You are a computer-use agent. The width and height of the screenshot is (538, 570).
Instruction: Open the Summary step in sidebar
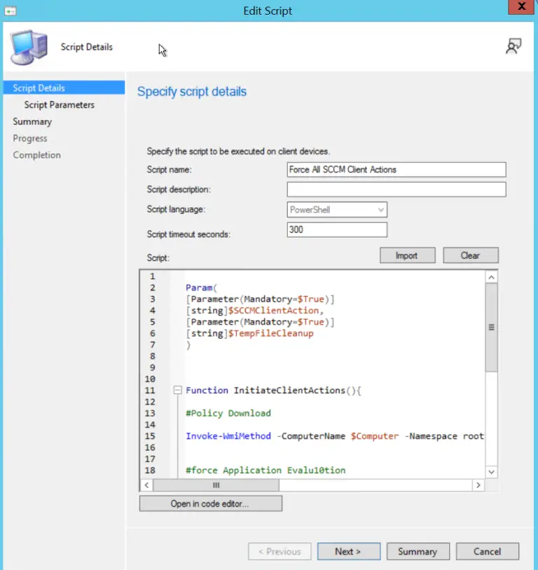(x=32, y=122)
